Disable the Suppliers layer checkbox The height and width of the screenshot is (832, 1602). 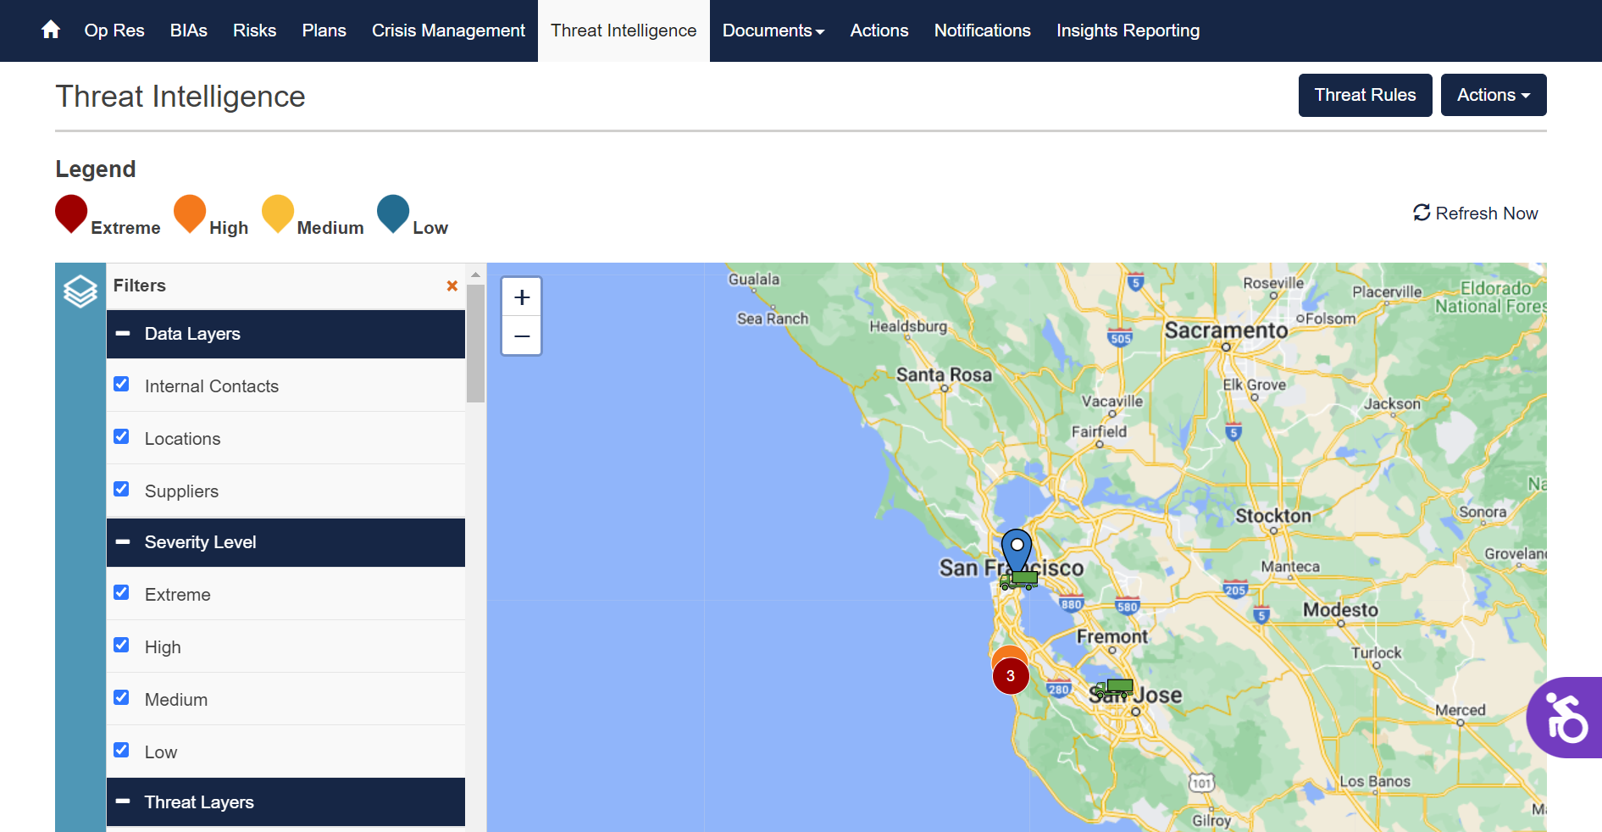121,489
